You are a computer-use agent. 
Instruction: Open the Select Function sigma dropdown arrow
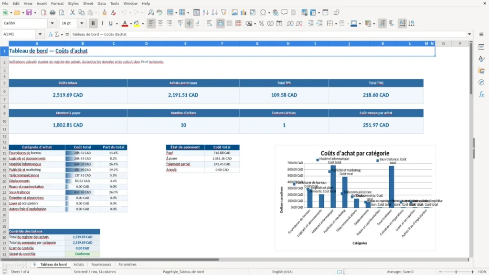coord(62,34)
